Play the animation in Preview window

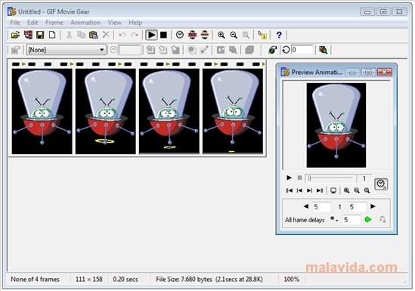coord(289,178)
